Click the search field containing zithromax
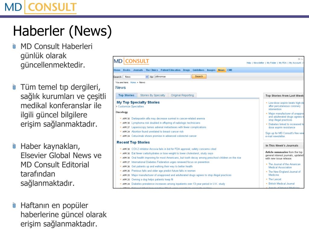The image size is (309, 231). [173, 77]
